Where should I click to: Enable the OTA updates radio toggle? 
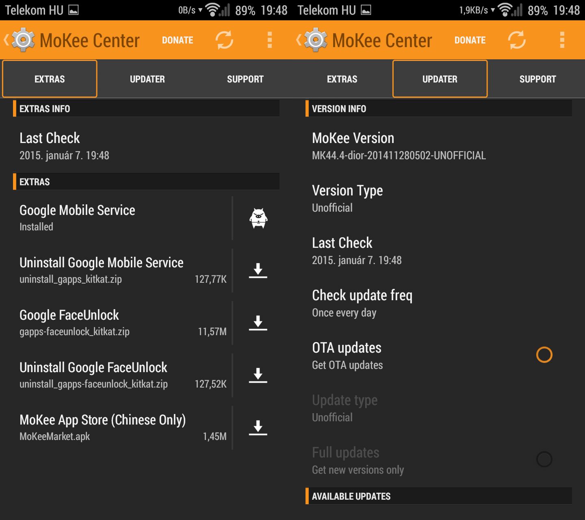click(x=544, y=355)
